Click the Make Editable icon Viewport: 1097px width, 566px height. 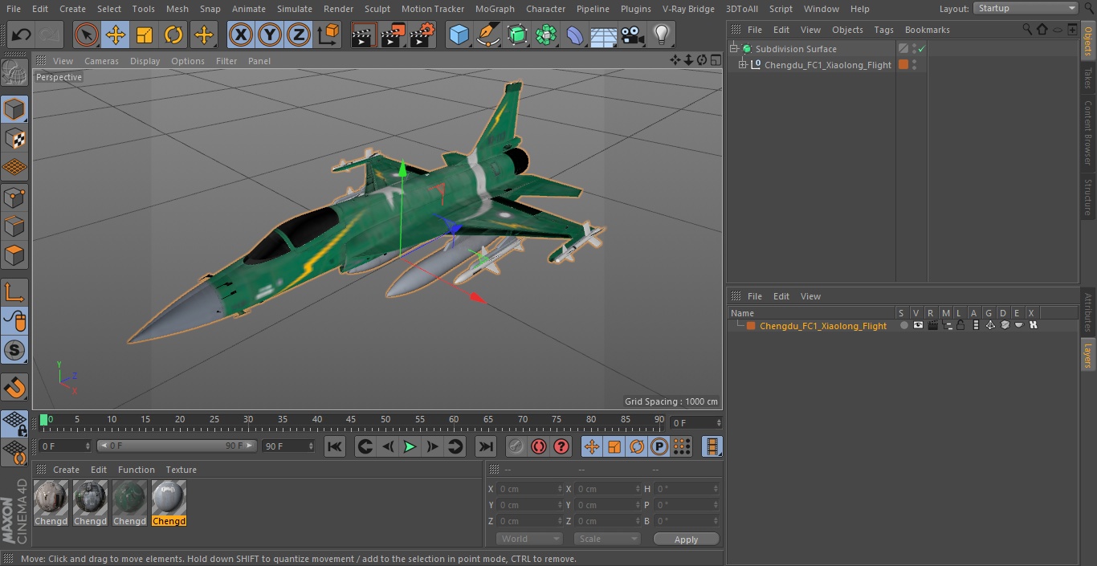tap(14, 73)
